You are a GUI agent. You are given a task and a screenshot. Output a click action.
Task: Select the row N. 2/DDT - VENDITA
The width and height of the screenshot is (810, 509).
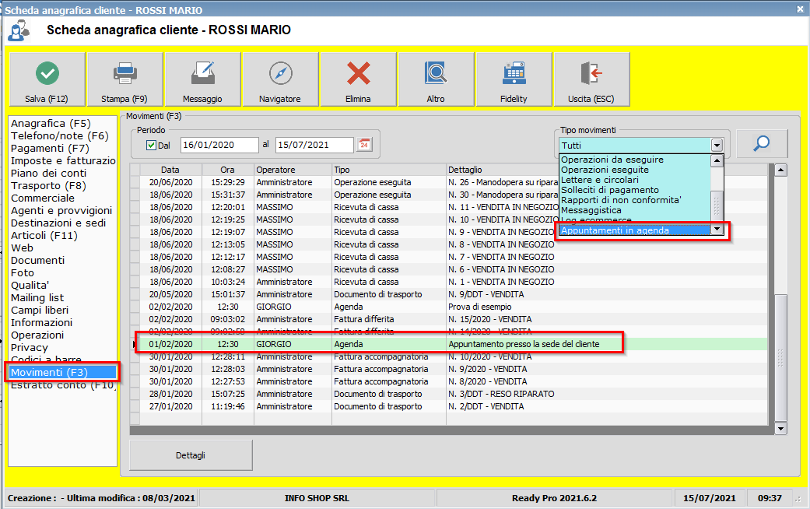pyautogui.click(x=448, y=407)
